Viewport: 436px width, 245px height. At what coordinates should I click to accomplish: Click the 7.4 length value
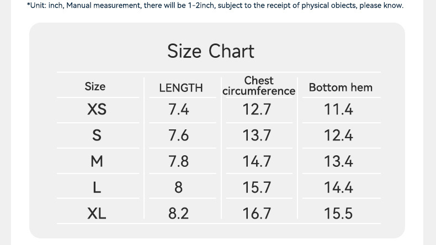point(179,110)
